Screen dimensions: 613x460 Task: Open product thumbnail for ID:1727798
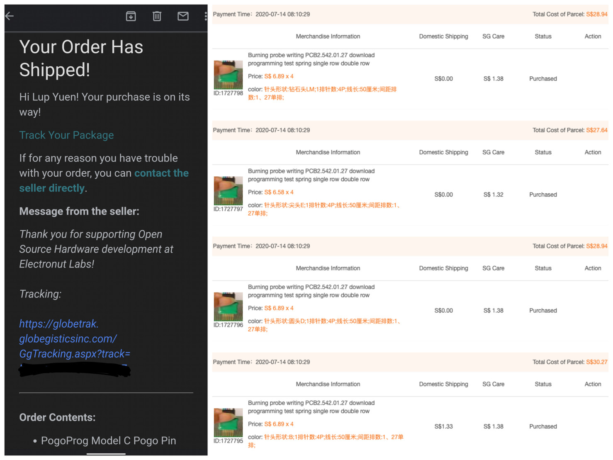pos(228,75)
